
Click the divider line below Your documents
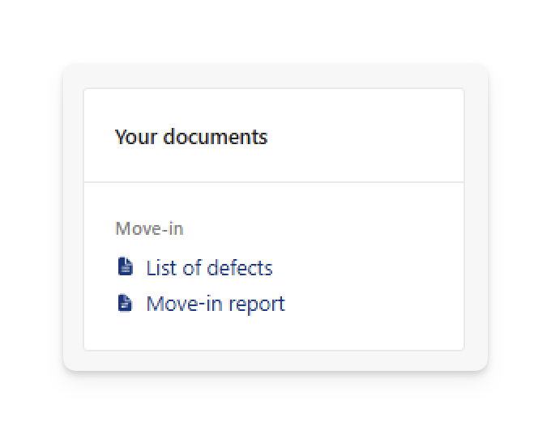(x=274, y=182)
